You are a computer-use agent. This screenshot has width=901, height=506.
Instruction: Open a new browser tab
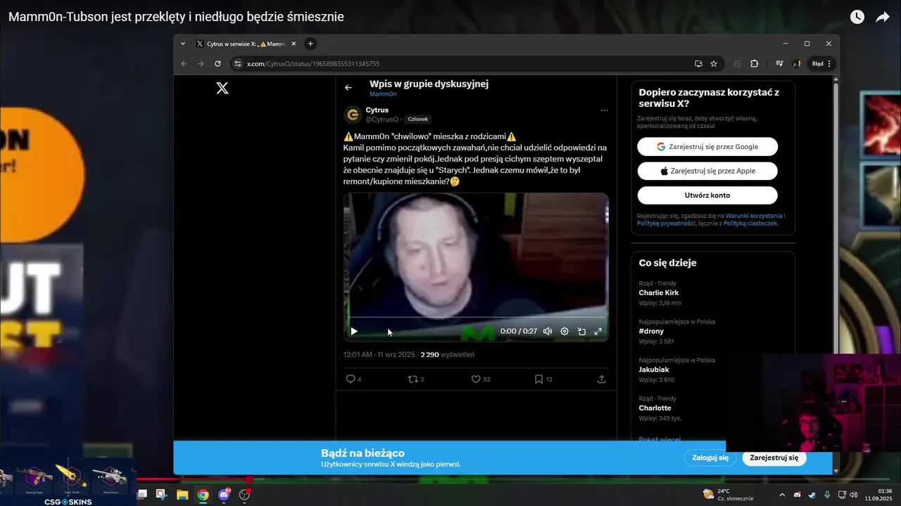[x=310, y=44]
